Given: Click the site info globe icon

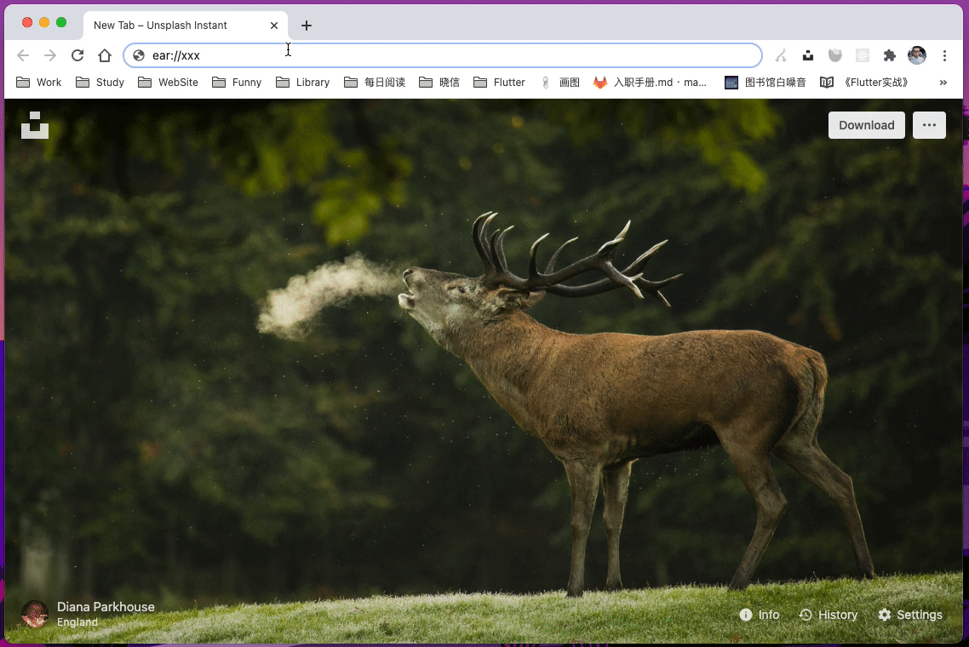Looking at the screenshot, I should [139, 55].
